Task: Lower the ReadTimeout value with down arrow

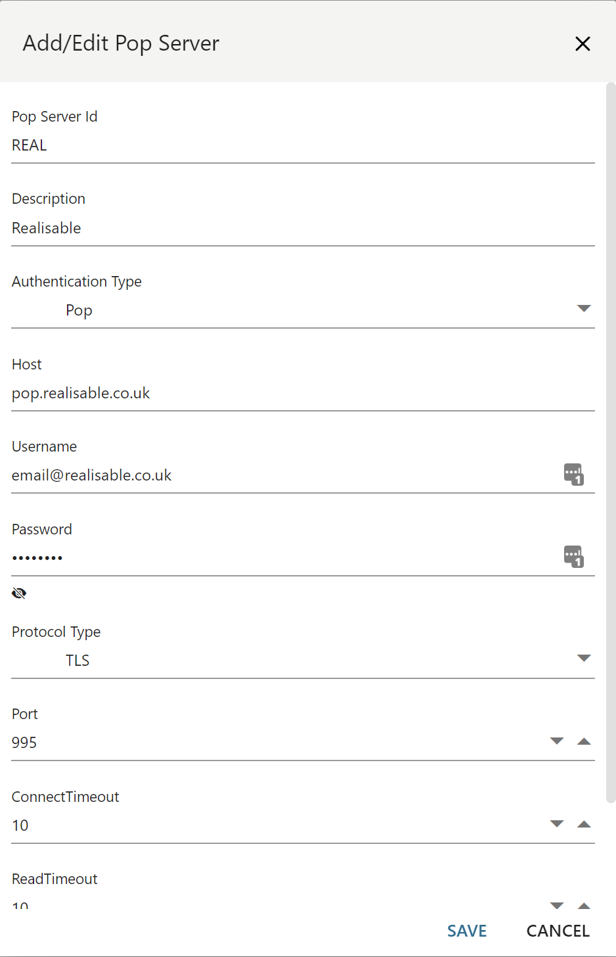Action: [557, 906]
